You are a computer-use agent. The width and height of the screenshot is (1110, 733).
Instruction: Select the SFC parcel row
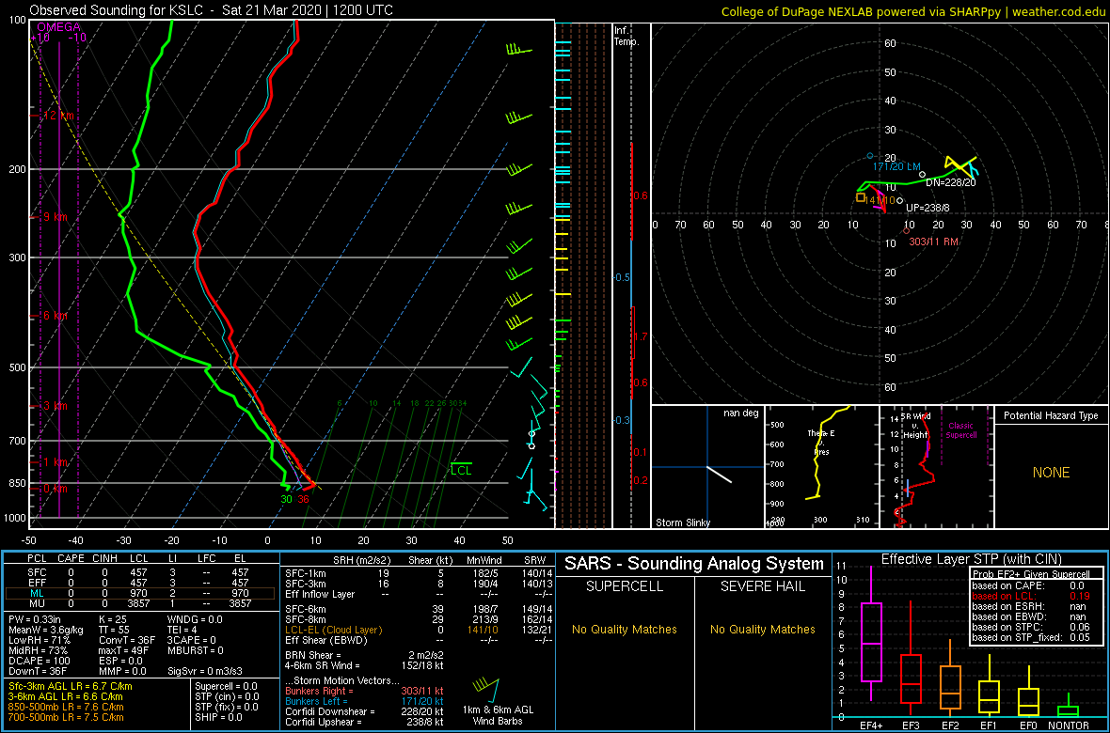coord(140,571)
